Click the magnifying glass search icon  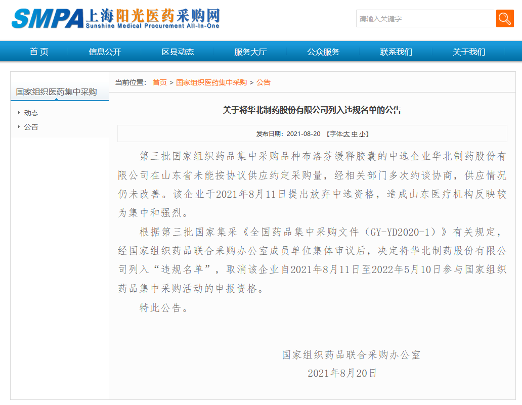click(x=504, y=18)
